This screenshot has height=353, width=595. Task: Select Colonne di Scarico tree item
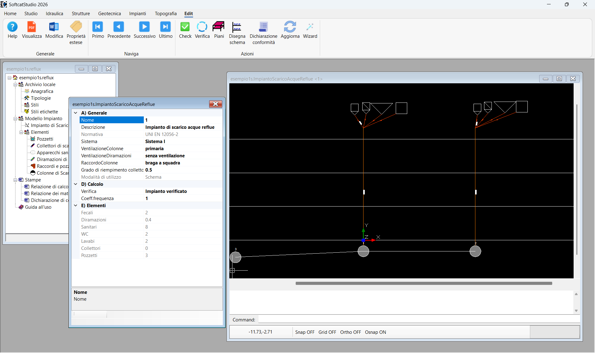tap(50, 173)
